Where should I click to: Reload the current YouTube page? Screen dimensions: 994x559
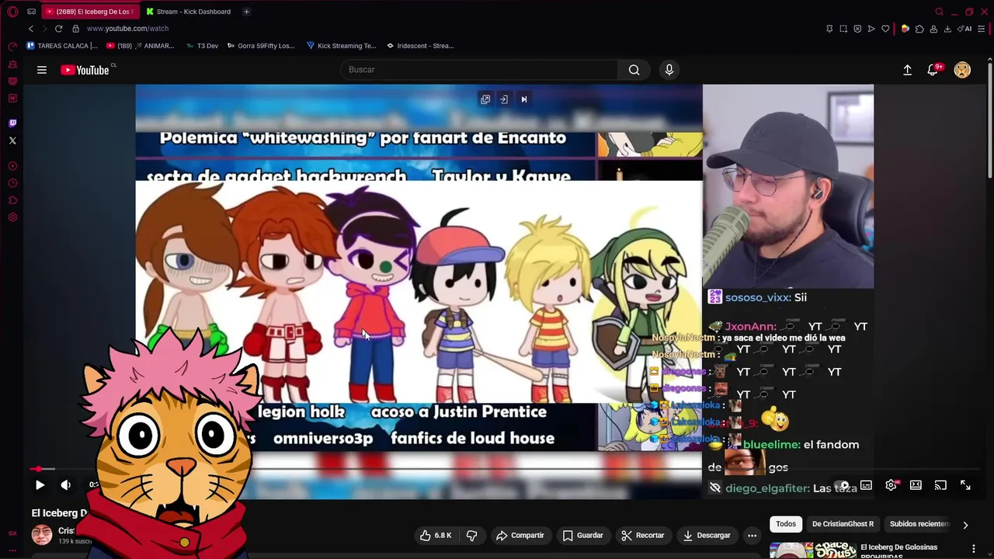(58, 29)
